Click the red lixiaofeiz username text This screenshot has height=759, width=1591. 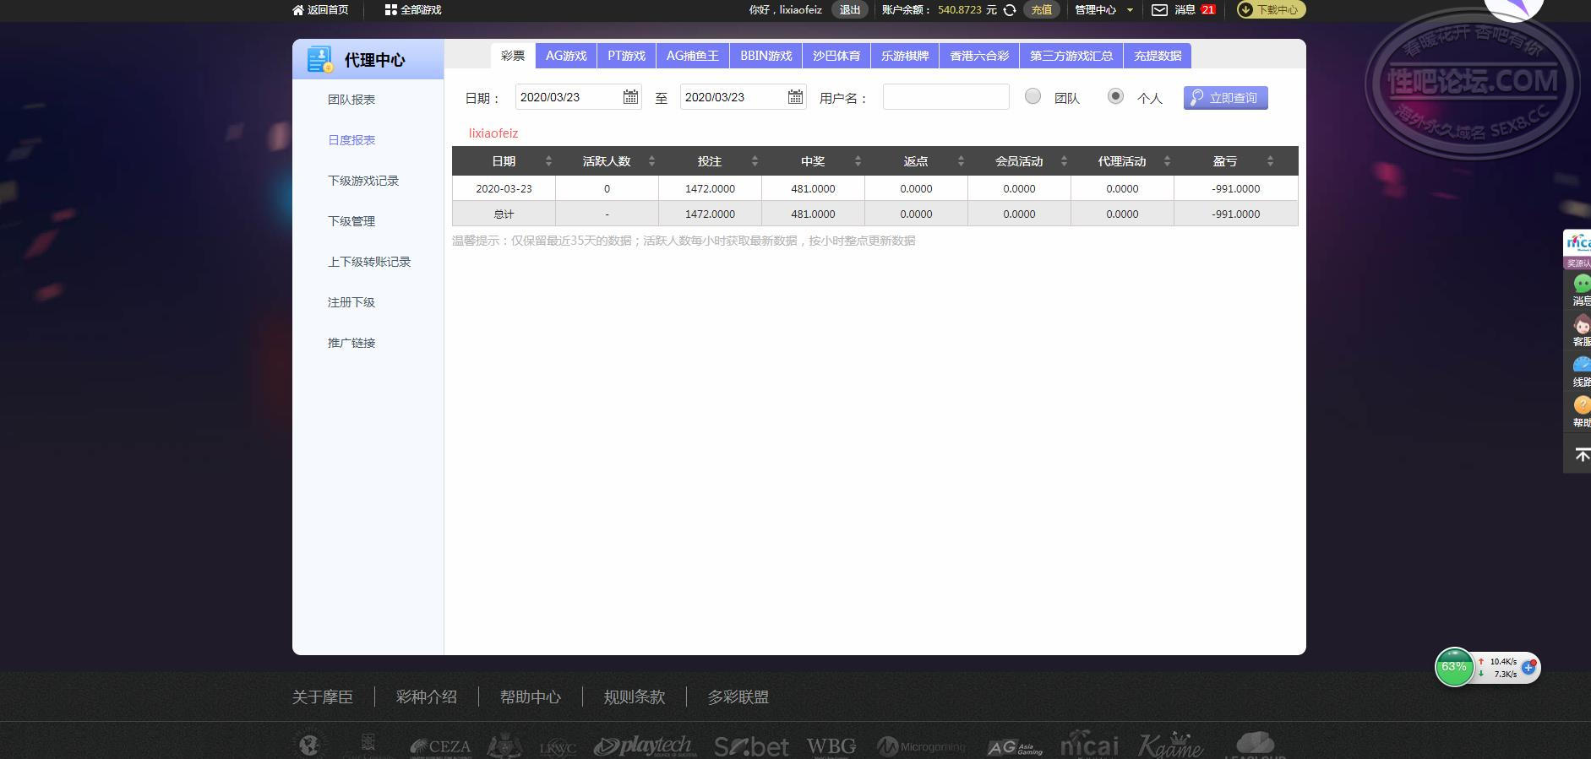click(493, 133)
